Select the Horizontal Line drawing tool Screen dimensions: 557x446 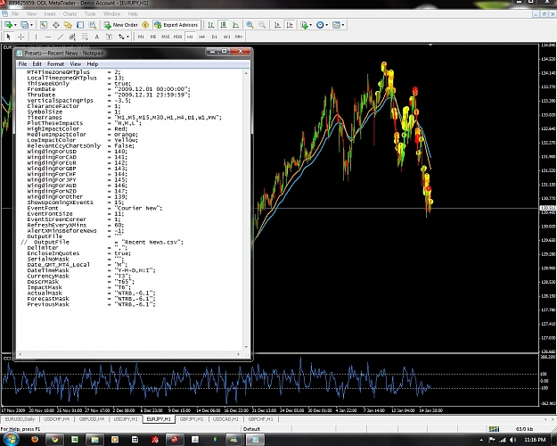click(x=48, y=37)
